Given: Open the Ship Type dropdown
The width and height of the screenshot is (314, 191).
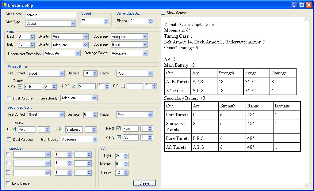Looking at the screenshot, I should (74, 23).
